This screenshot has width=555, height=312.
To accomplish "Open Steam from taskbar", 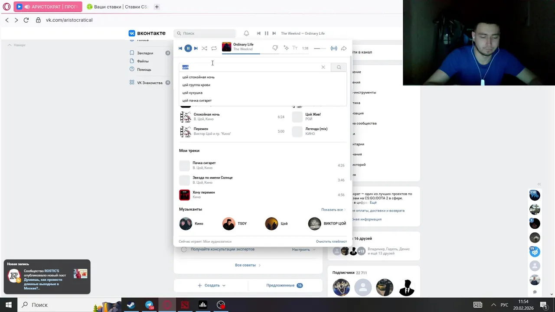I will click(x=130, y=305).
